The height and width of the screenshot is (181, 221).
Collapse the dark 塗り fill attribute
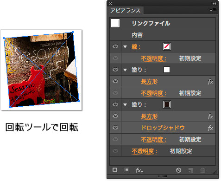[125, 105]
